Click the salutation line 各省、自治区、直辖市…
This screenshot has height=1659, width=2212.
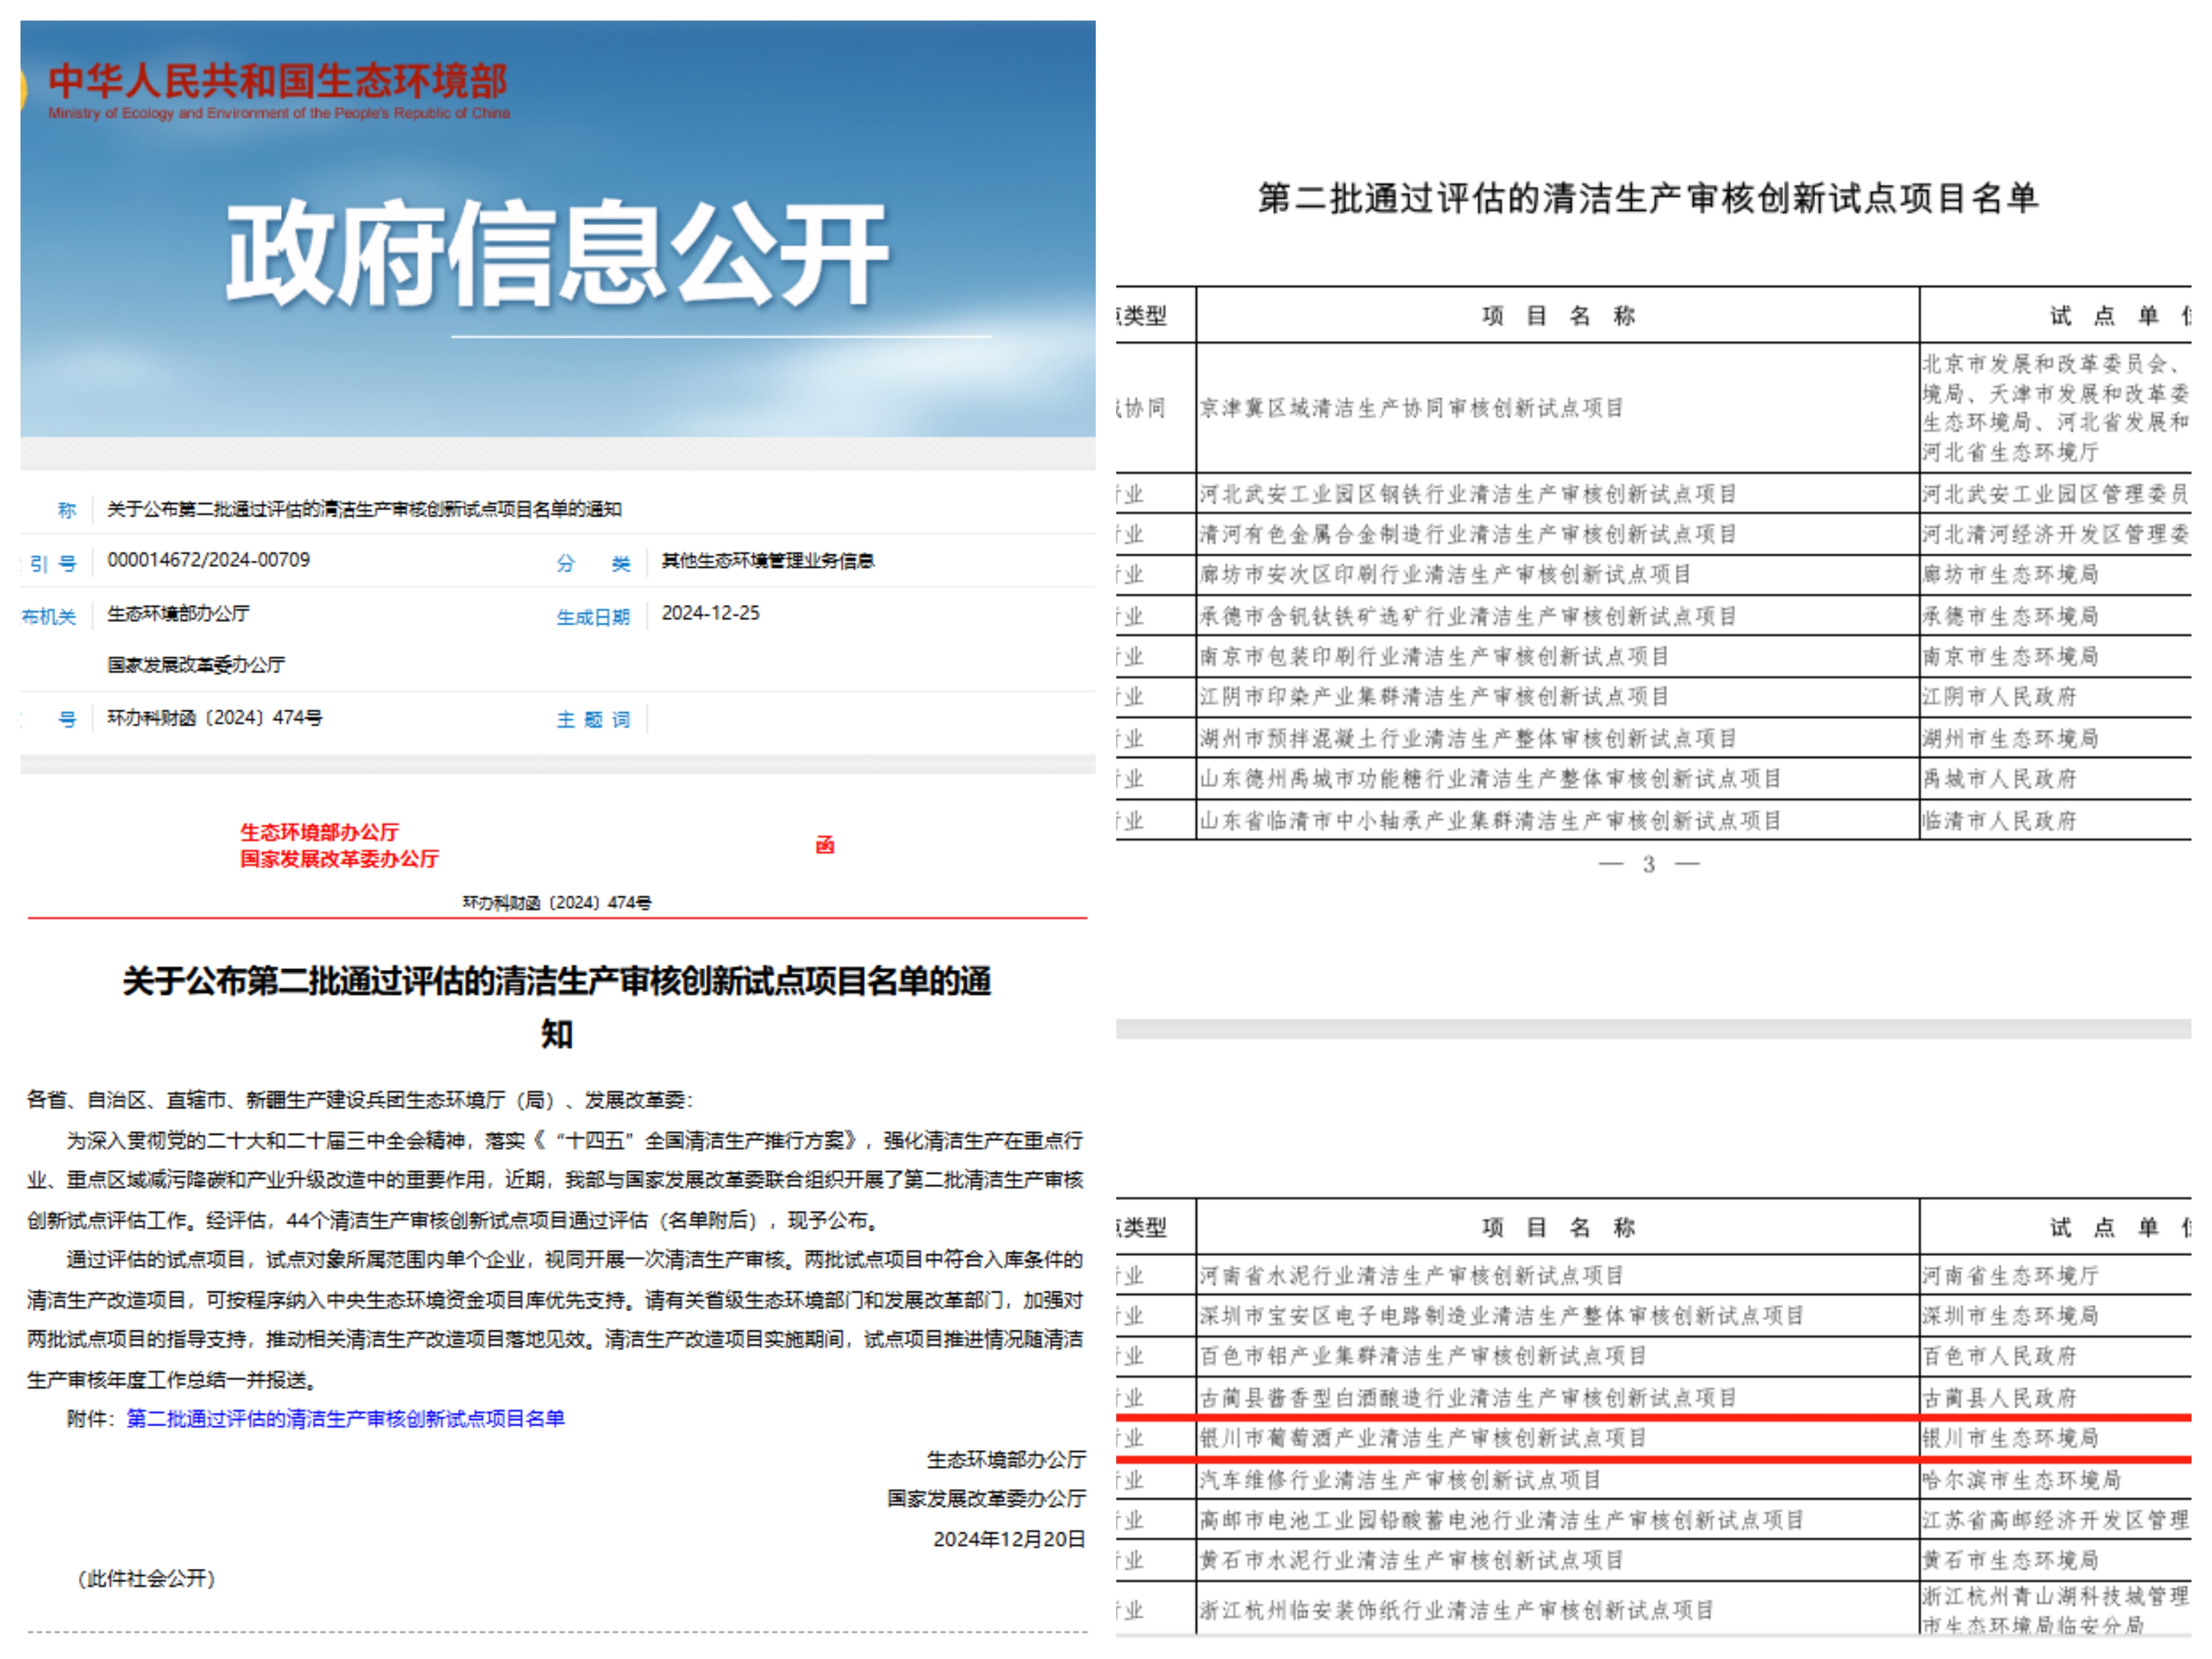coord(360,1100)
